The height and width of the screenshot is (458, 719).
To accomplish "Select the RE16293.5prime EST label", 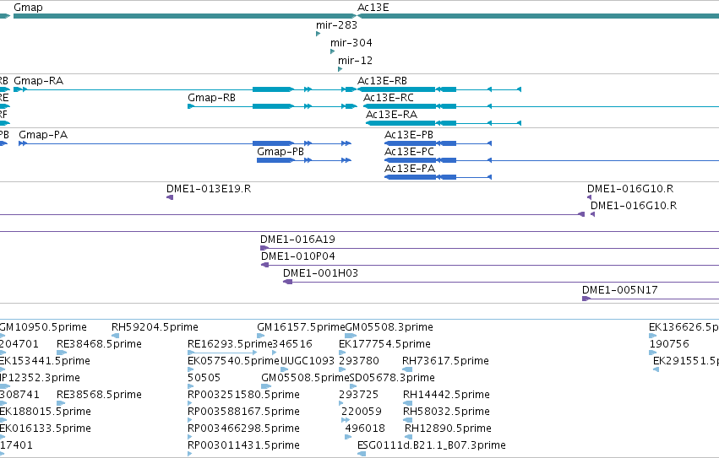I will [230, 344].
